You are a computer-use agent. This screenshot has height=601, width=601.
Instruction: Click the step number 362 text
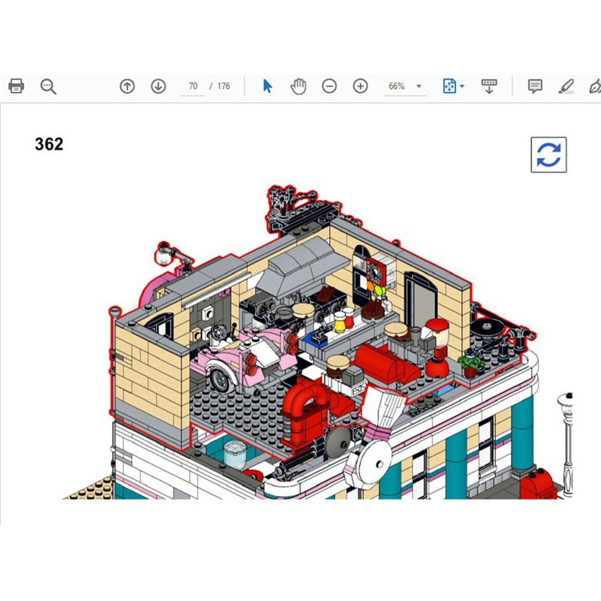point(49,144)
